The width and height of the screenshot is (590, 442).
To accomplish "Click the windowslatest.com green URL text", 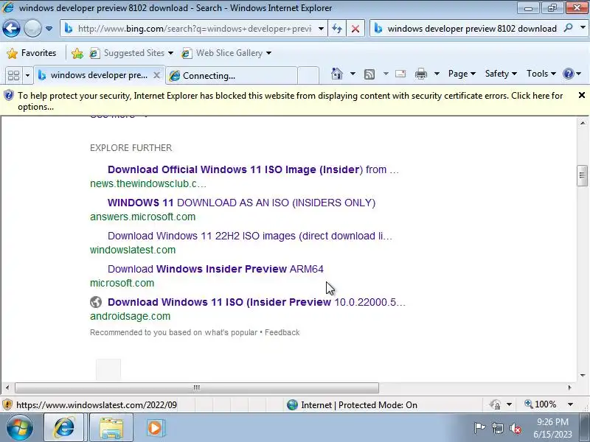I will (133, 250).
